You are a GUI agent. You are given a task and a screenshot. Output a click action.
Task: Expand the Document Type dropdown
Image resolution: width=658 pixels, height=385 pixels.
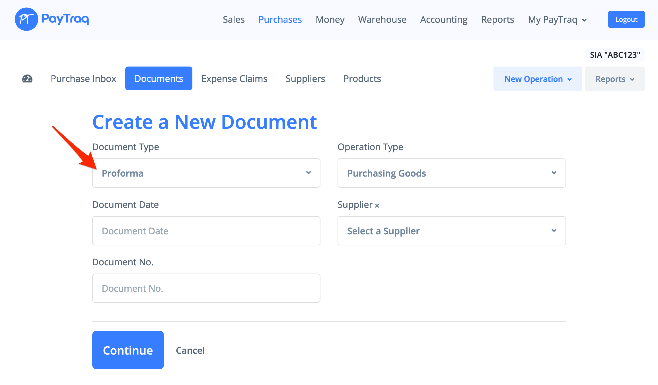[206, 173]
